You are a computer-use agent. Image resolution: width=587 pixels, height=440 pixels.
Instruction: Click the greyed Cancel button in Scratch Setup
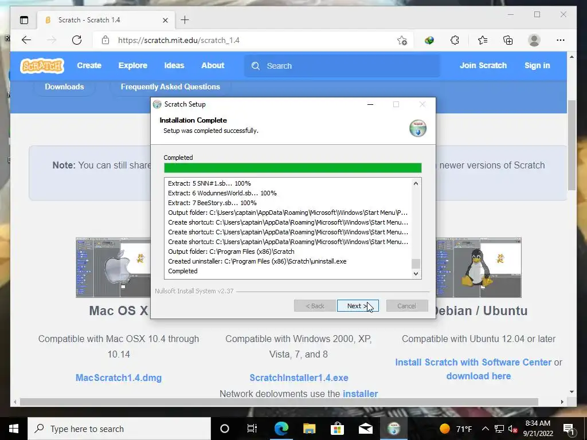[407, 306]
